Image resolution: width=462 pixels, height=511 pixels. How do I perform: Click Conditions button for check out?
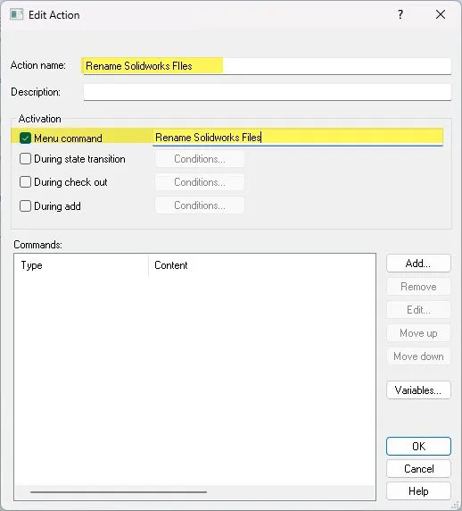(x=200, y=182)
